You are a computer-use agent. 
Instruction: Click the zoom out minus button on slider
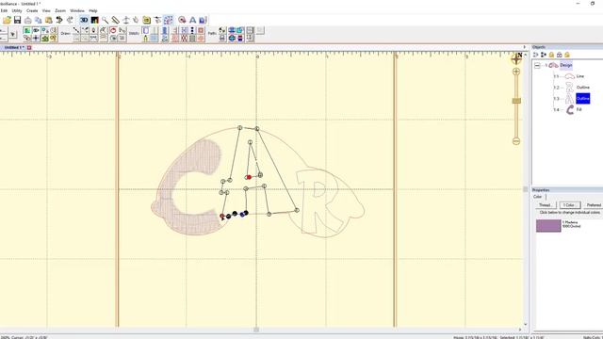pos(516,141)
